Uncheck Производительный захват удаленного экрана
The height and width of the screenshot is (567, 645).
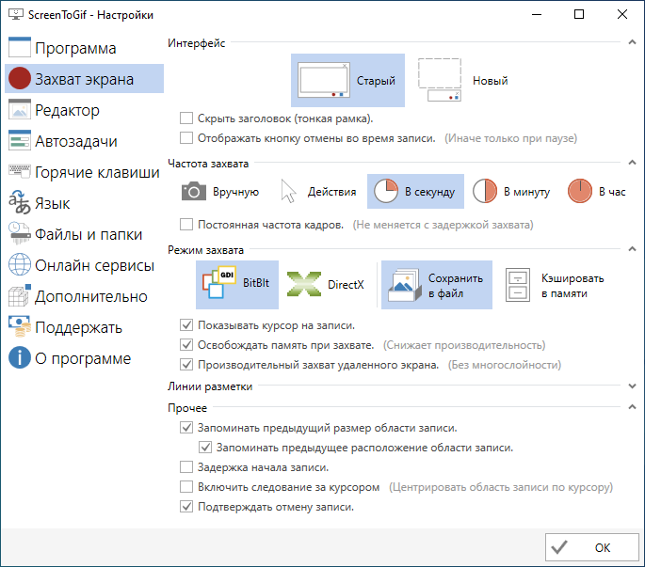186,365
